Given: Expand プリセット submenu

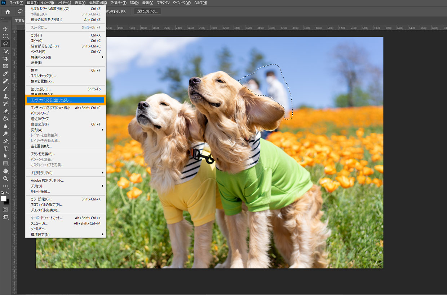Looking at the screenshot, I should pyautogui.click(x=65, y=186).
